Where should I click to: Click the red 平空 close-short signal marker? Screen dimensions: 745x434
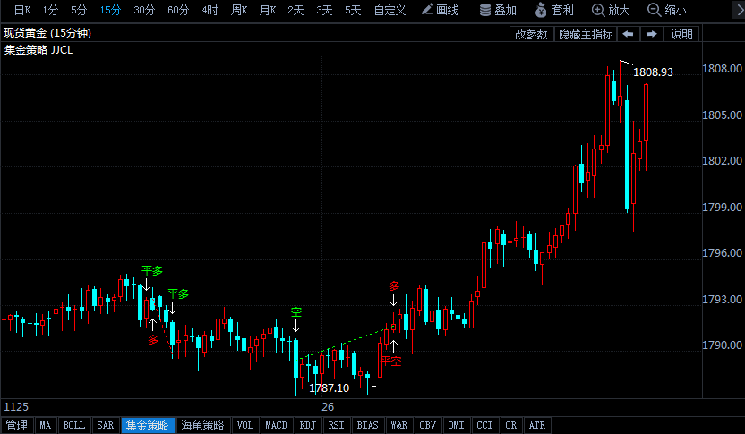(390, 362)
